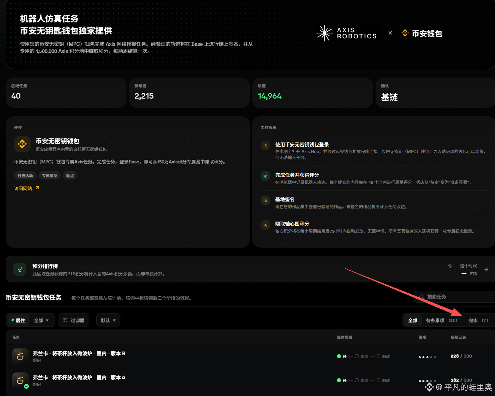Click the 182 / 300 quota value
The image size is (495, 396).
461,380
